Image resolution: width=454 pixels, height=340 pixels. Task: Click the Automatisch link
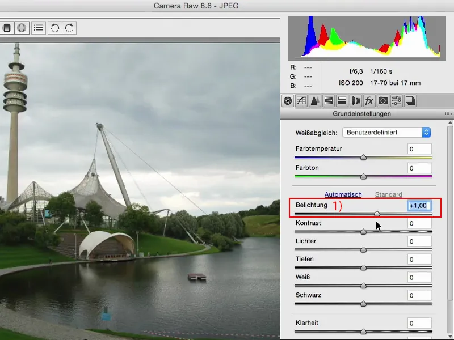[343, 194]
